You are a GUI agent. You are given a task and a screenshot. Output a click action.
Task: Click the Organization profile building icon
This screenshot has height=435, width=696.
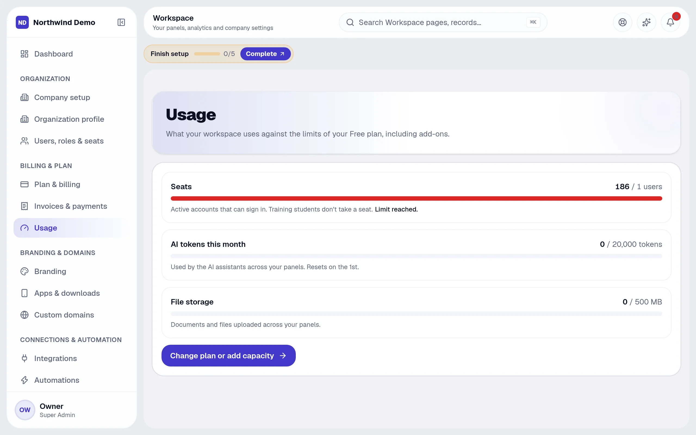(24, 119)
